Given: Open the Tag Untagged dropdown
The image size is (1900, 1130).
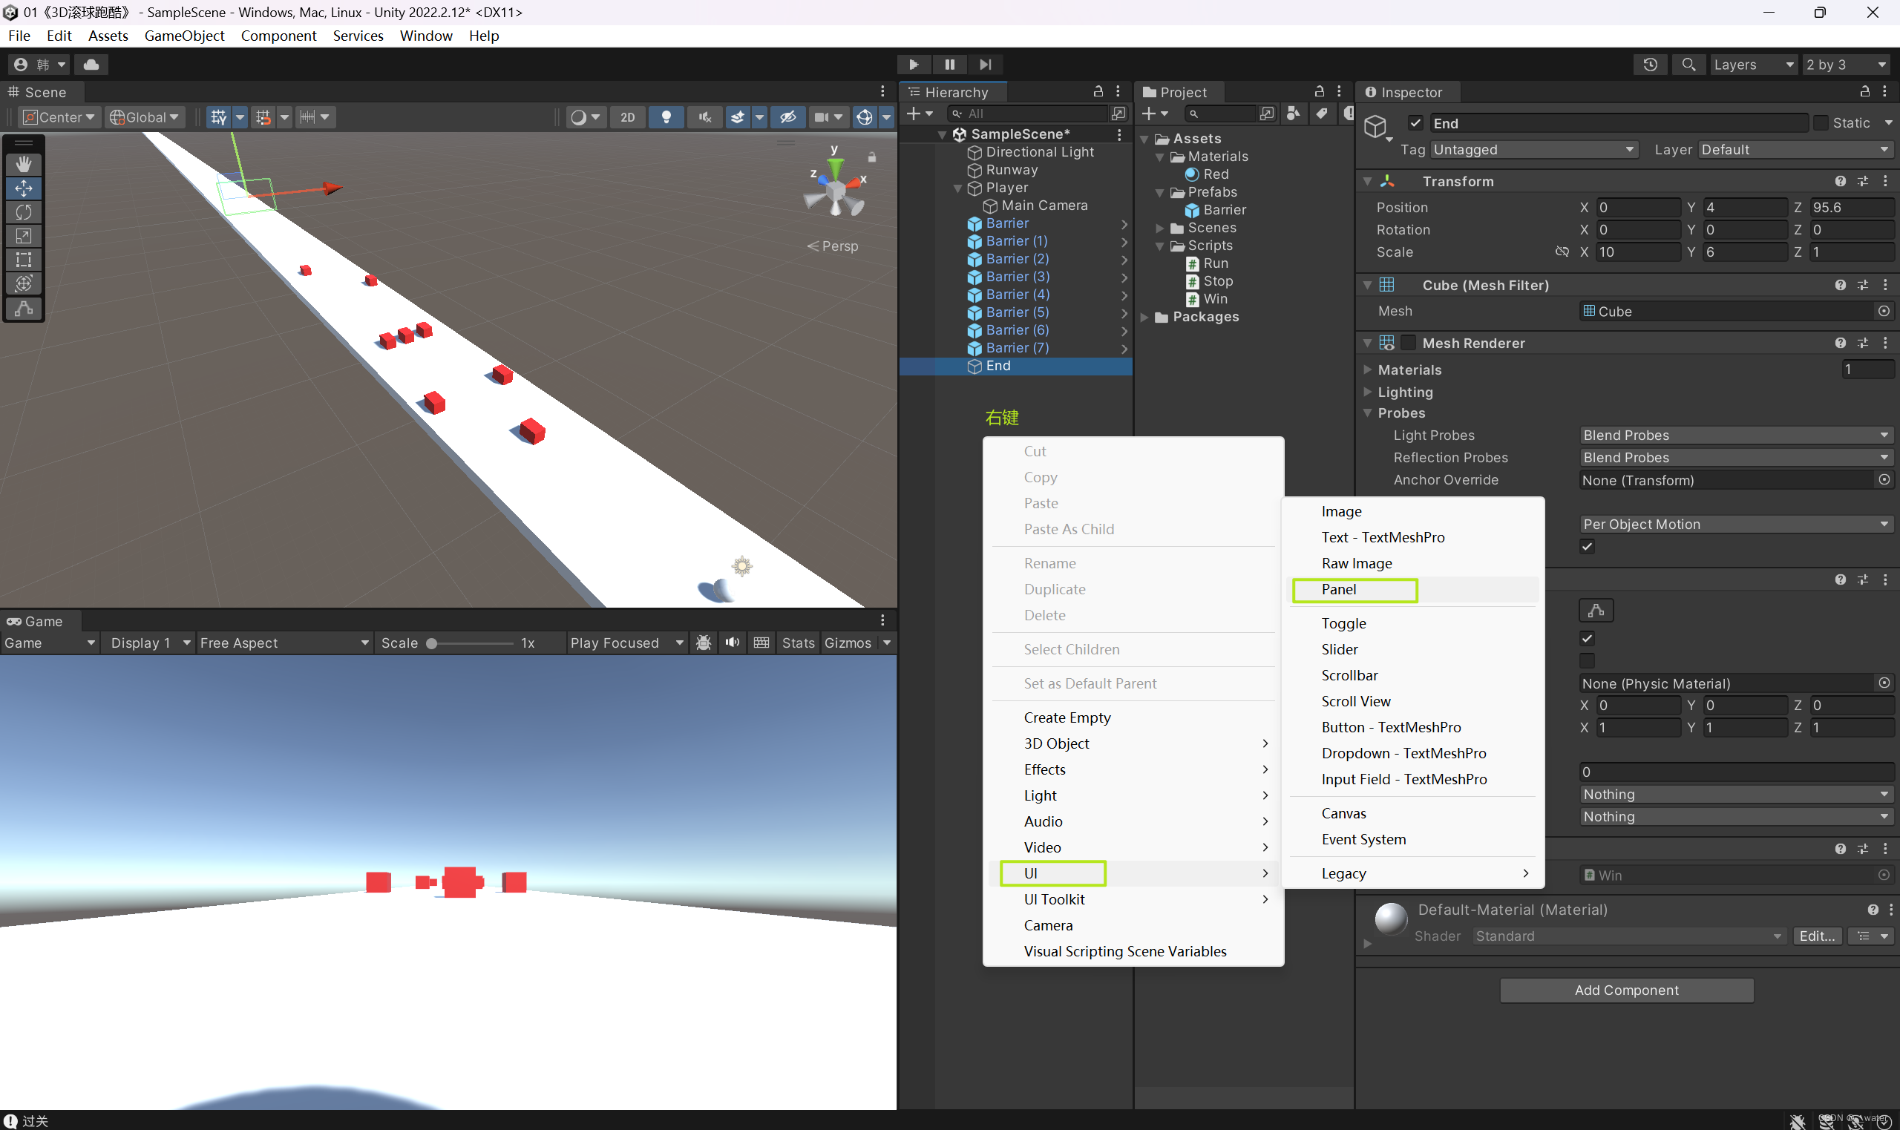Looking at the screenshot, I should click(1533, 149).
